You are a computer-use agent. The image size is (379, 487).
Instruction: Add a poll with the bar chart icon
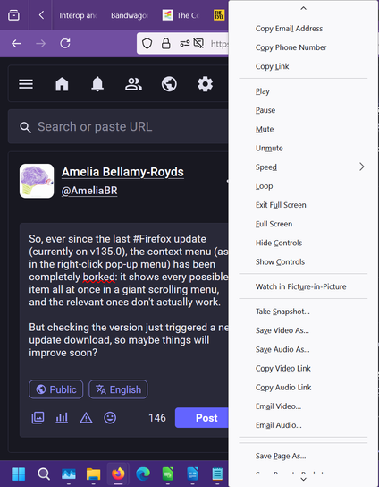click(62, 418)
